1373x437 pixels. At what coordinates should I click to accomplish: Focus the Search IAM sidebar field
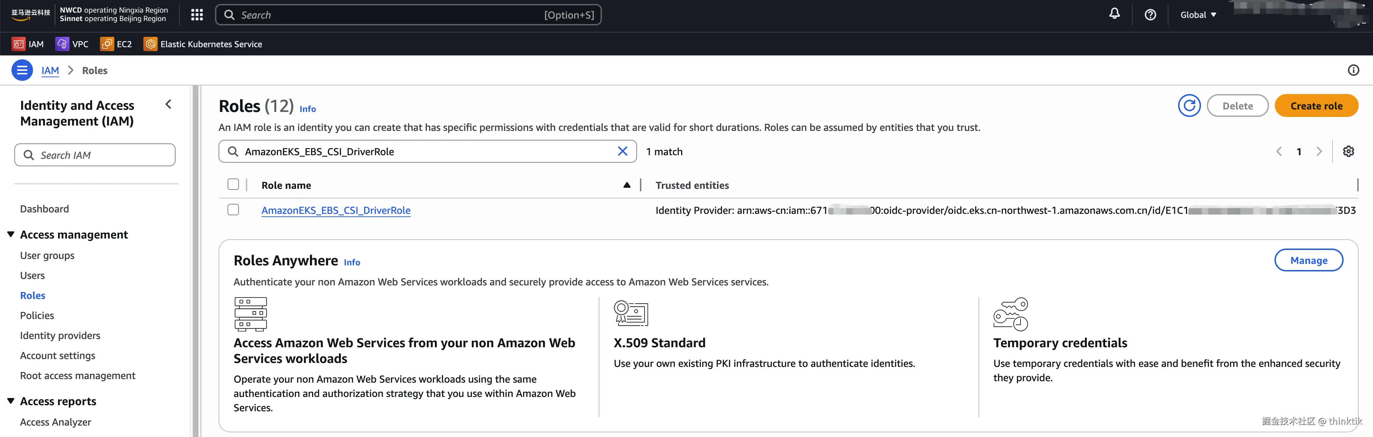coord(95,155)
